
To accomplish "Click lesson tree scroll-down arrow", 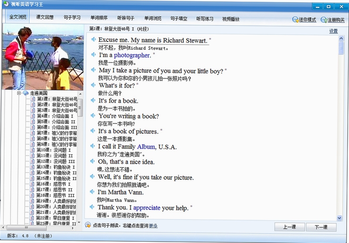I will (79, 222).
